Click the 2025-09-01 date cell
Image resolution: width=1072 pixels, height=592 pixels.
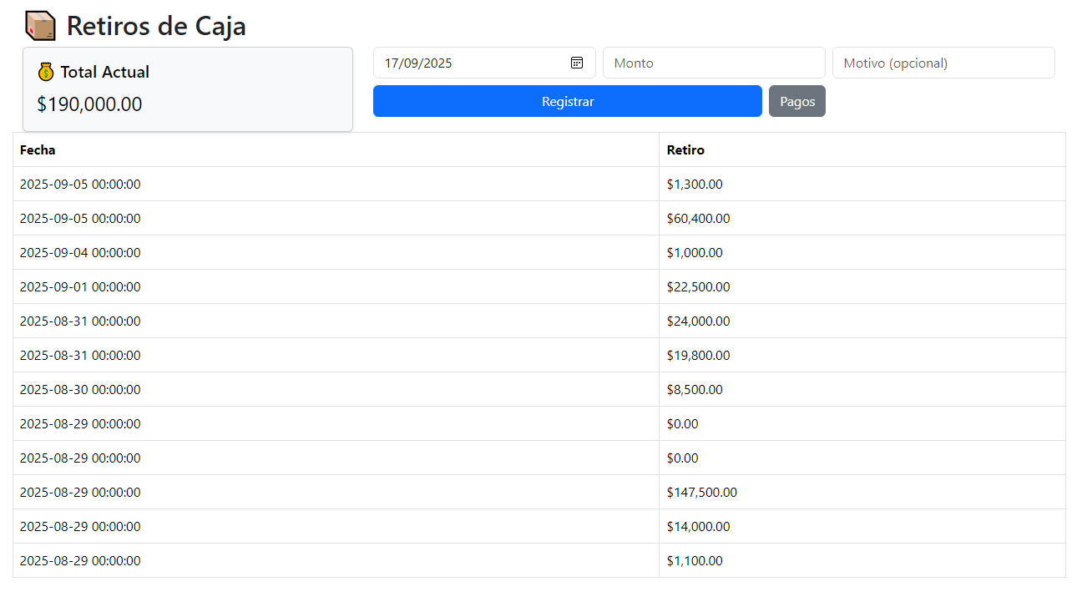[x=80, y=287]
